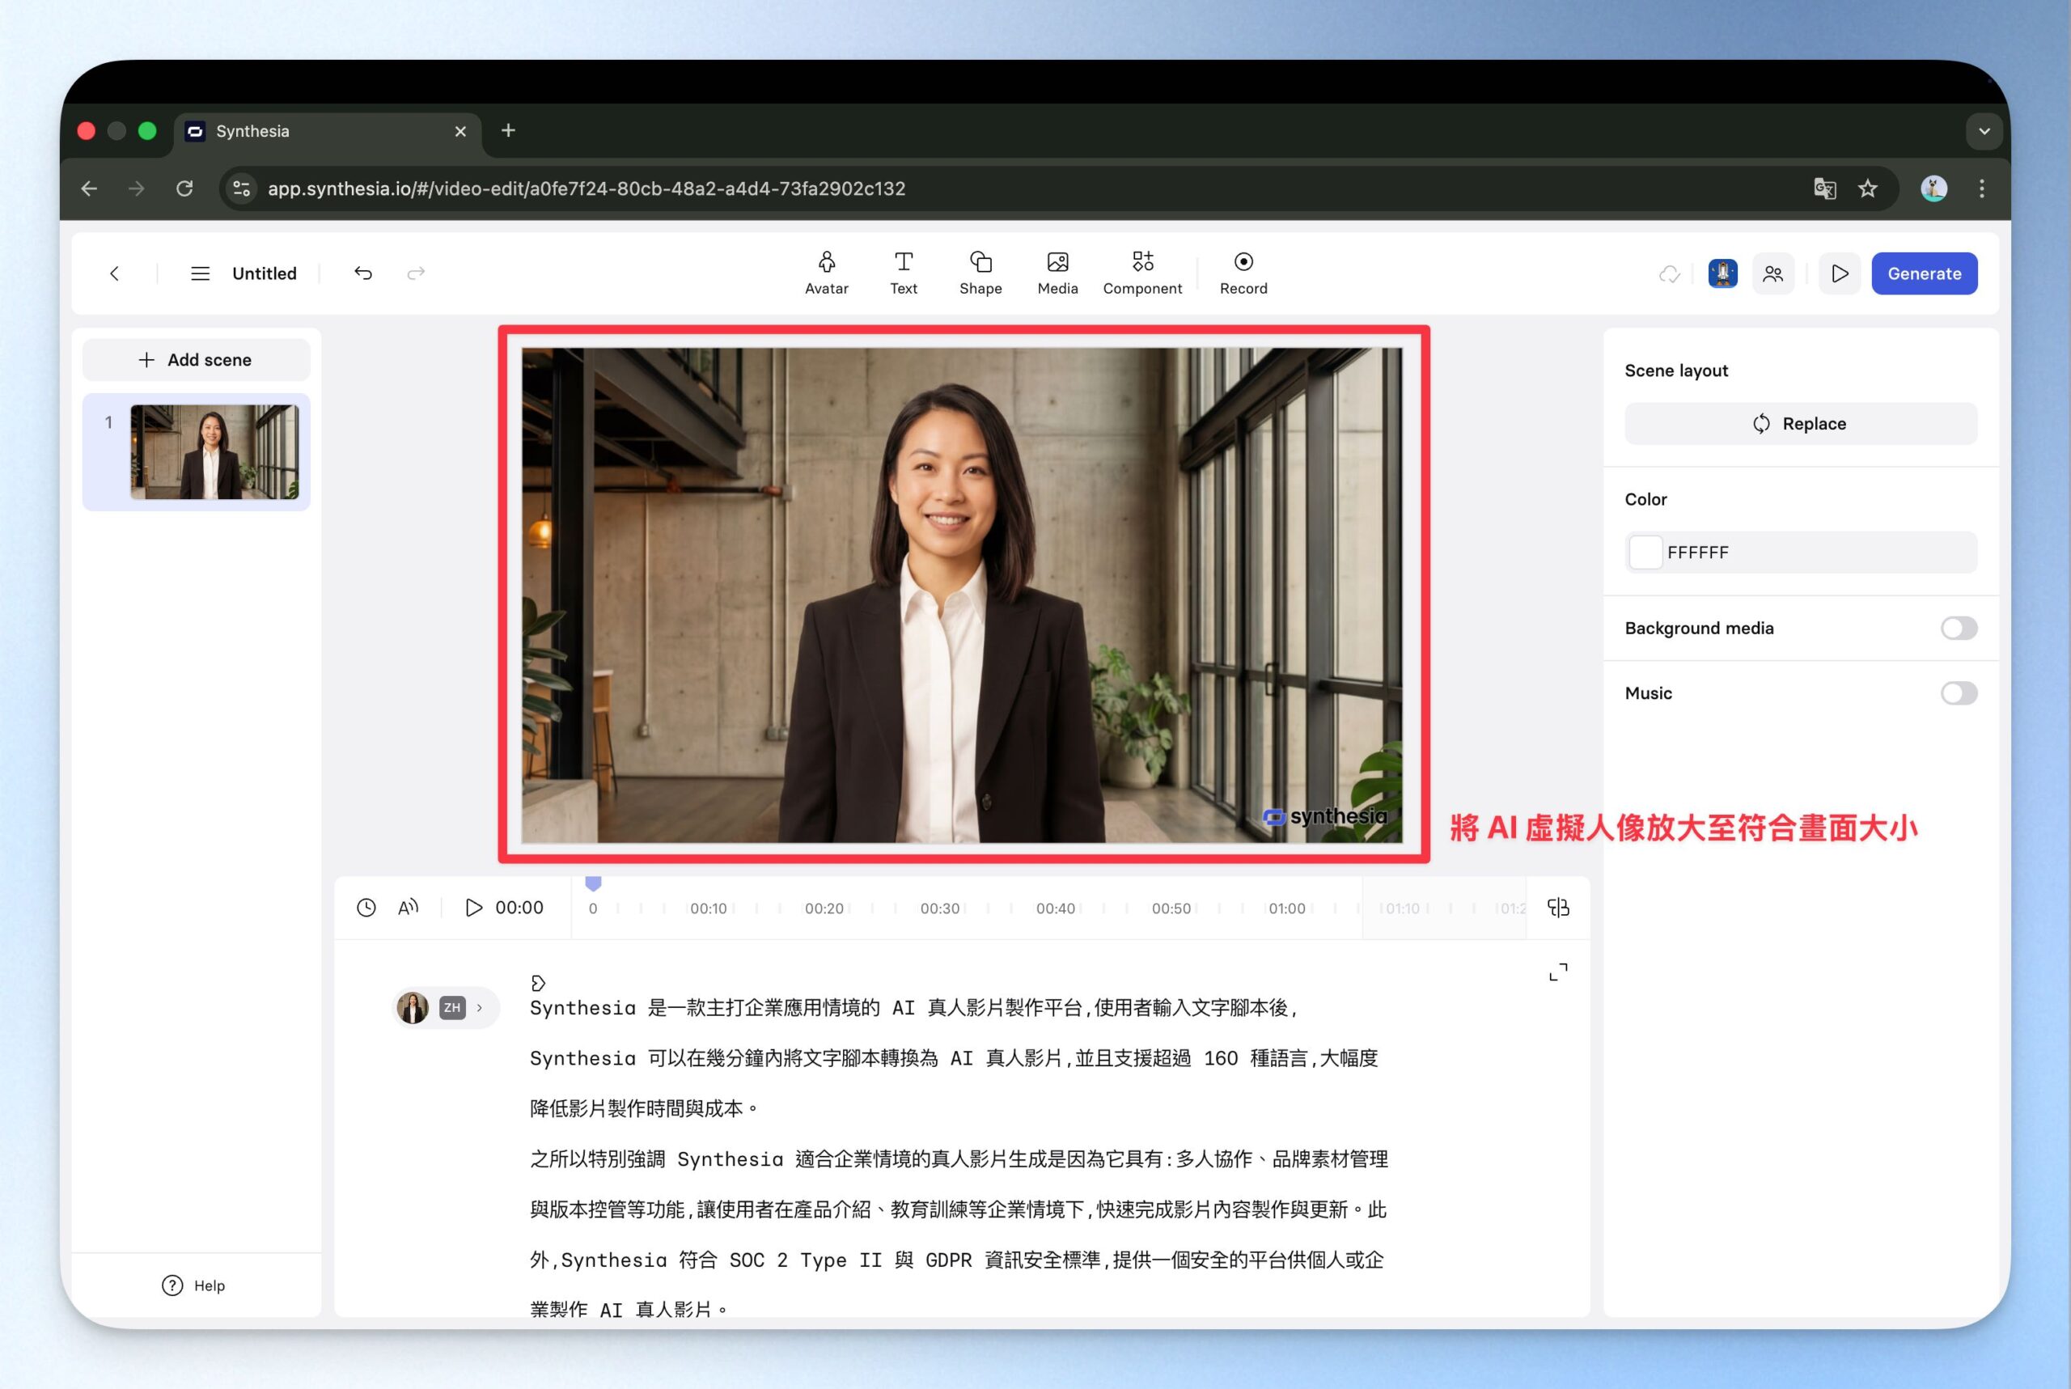
Task: Click the Component tool icon
Action: 1141,262
